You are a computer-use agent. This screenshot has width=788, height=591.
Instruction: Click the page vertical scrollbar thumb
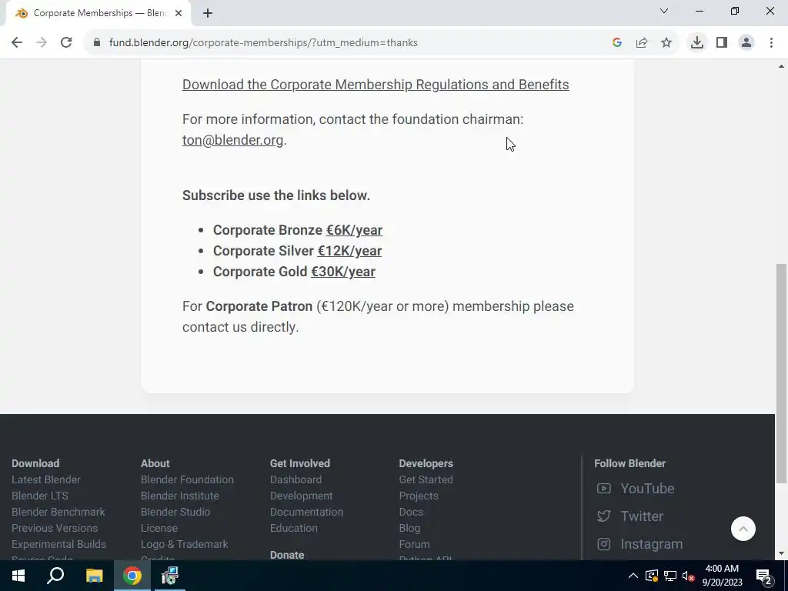(781, 373)
